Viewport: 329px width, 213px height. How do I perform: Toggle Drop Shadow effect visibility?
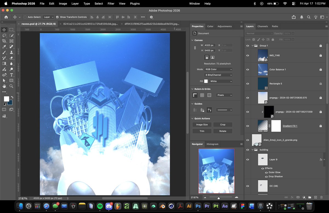coord(266,177)
